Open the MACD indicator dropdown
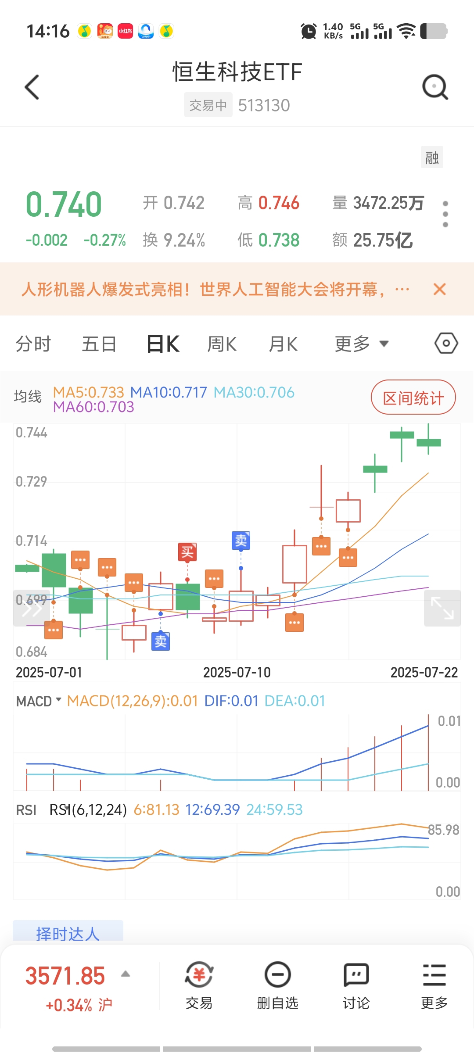Image resolution: width=474 pixels, height=1053 pixels. (39, 701)
